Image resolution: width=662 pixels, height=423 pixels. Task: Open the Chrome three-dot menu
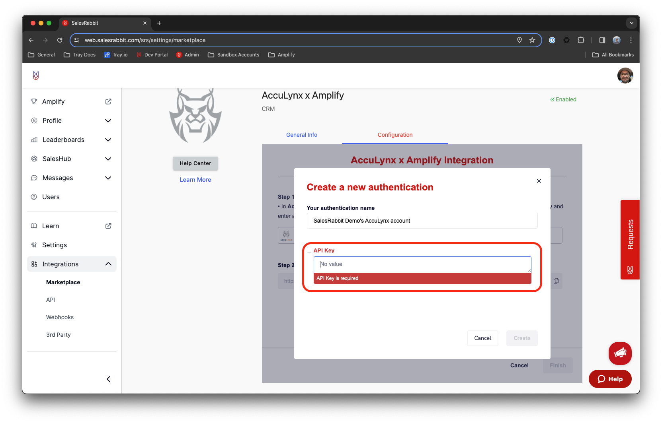(631, 40)
